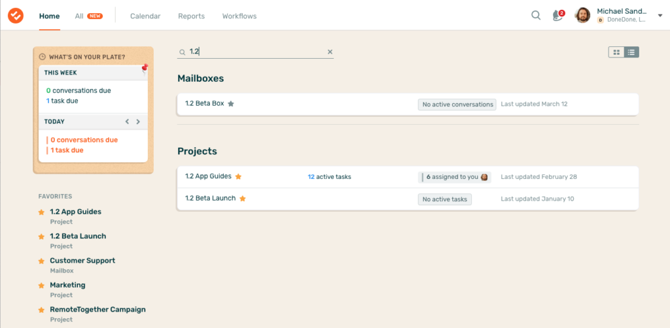
Task: Click 0 conversations due this week
Action: tap(79, 90)
